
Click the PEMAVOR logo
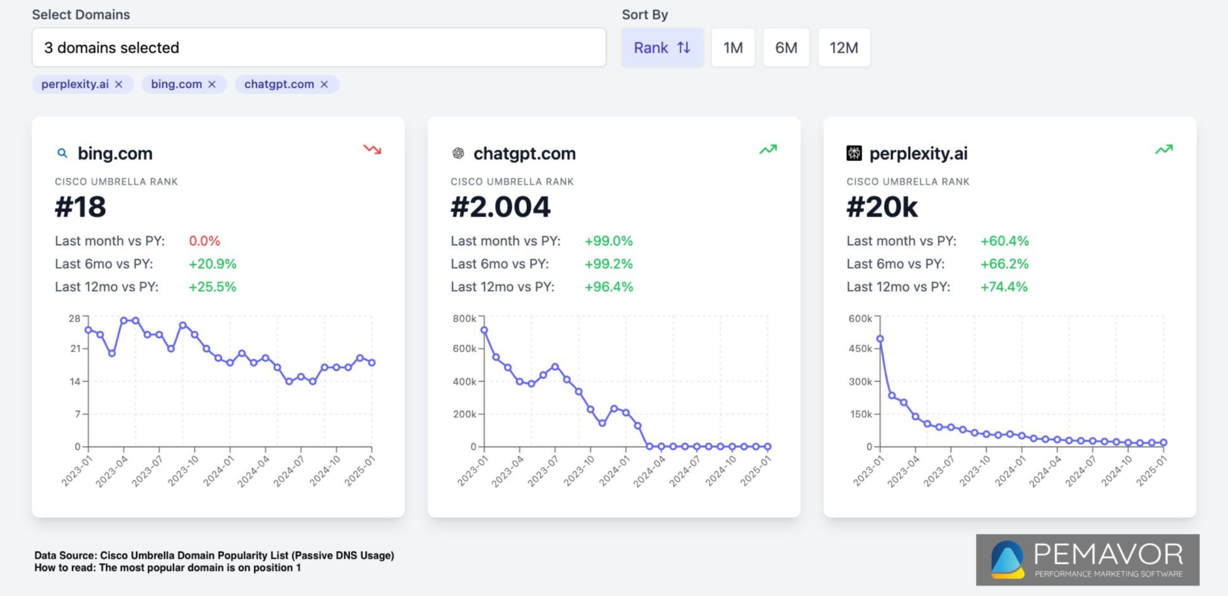click(1087, 559)
